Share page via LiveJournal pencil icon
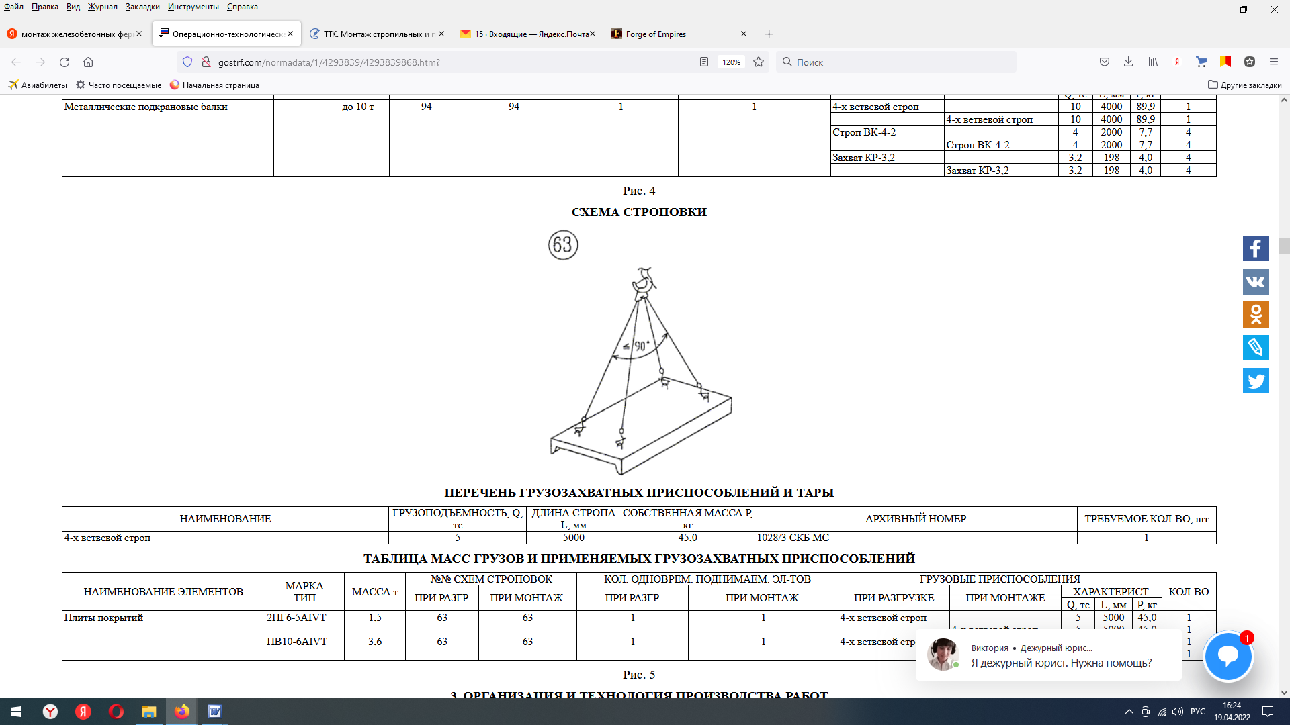This screenshot has width=1290, height=725. (x=1256, y=348)
